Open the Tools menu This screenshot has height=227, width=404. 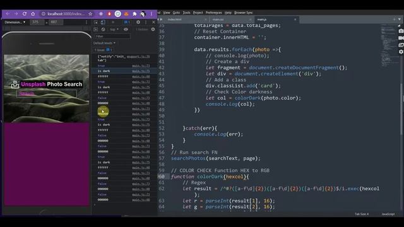pos(186,13)
